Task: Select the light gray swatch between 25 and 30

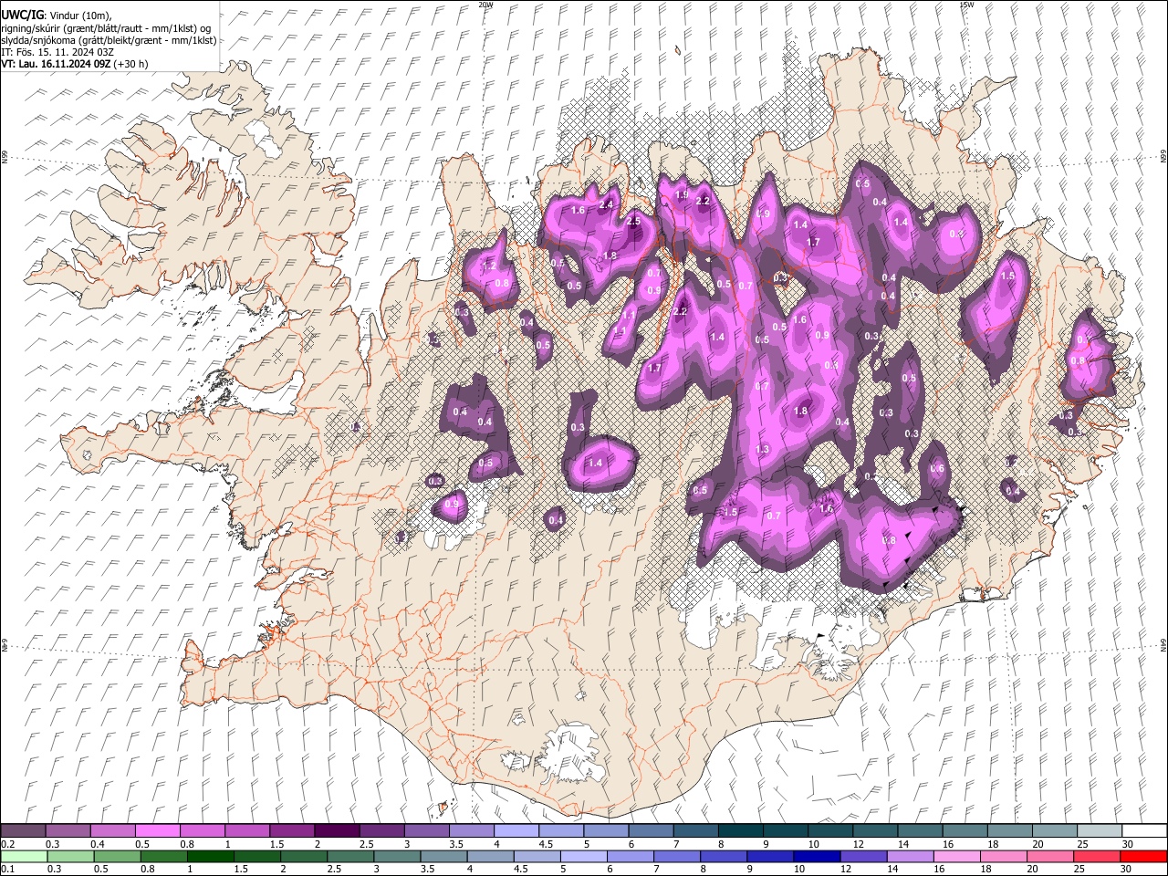Action: coord(1100,831)
